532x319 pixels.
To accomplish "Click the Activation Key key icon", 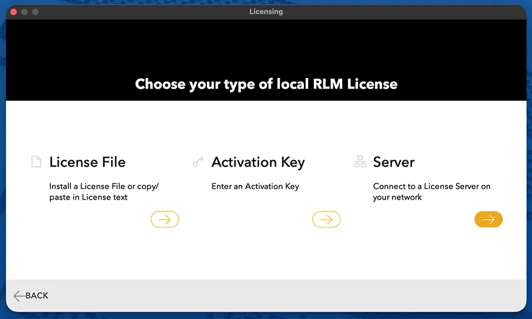I will tap(198, 161).
